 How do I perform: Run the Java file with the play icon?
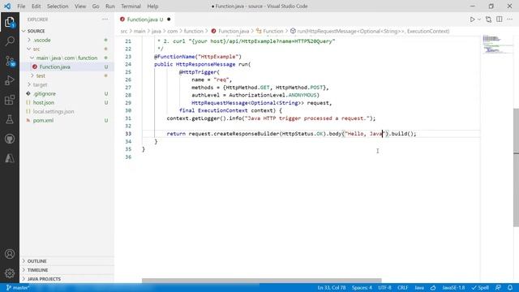coord(472,19)
